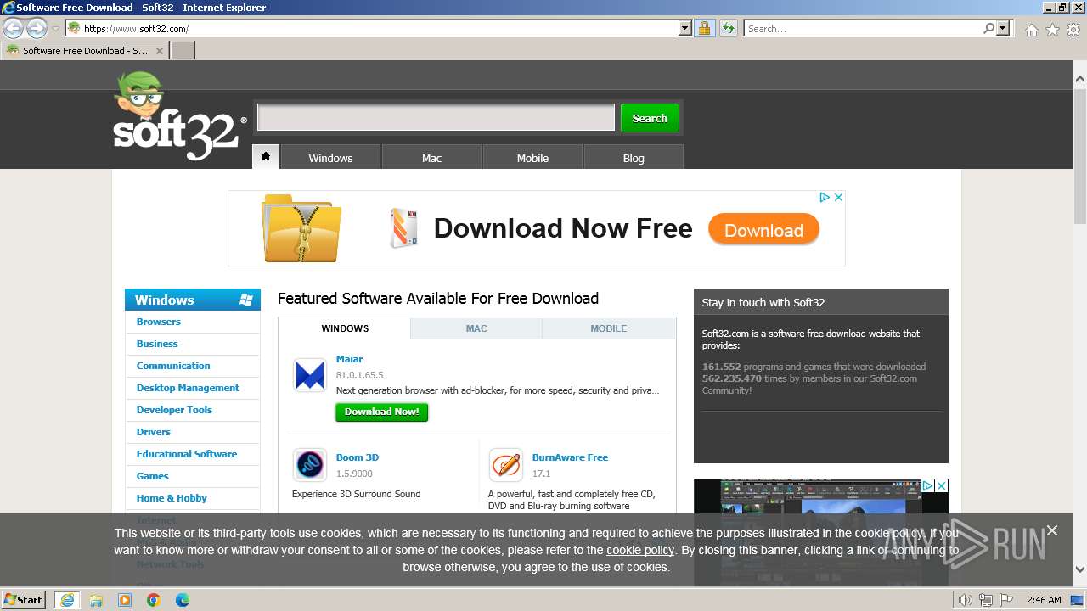Select the MOBILE featured software tab

click(609, 328)
